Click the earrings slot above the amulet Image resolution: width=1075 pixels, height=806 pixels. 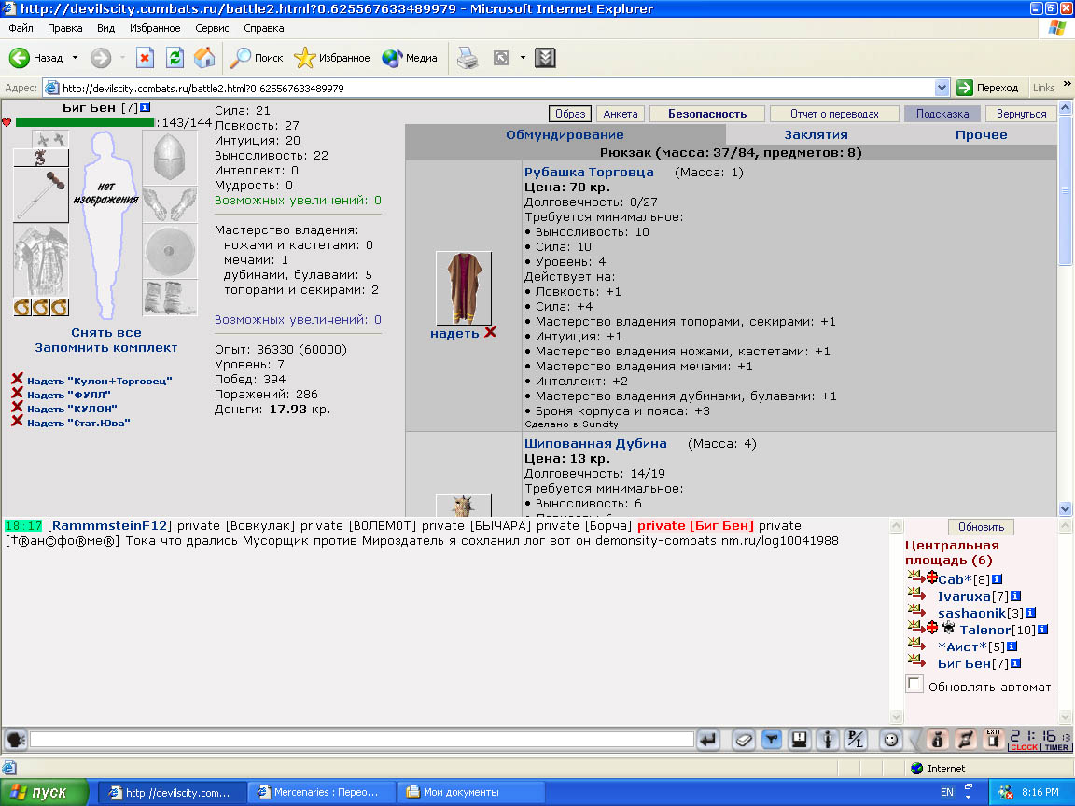50,139
